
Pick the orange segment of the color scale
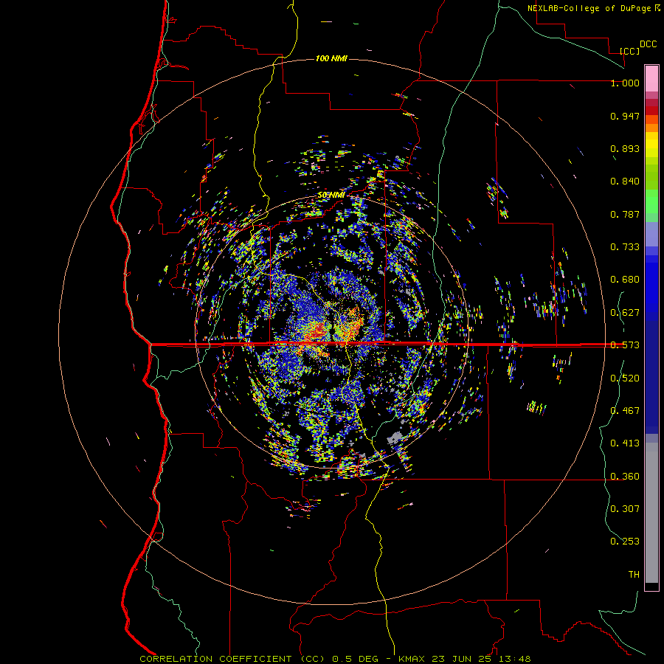point(651,128)
